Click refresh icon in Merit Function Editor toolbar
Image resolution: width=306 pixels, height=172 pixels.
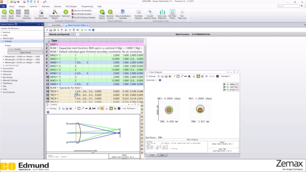click(x=47, y=30)
